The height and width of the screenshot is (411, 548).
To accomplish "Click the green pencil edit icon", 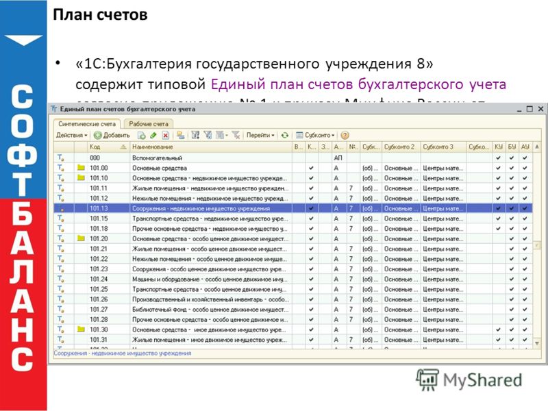I will point(153,135).
